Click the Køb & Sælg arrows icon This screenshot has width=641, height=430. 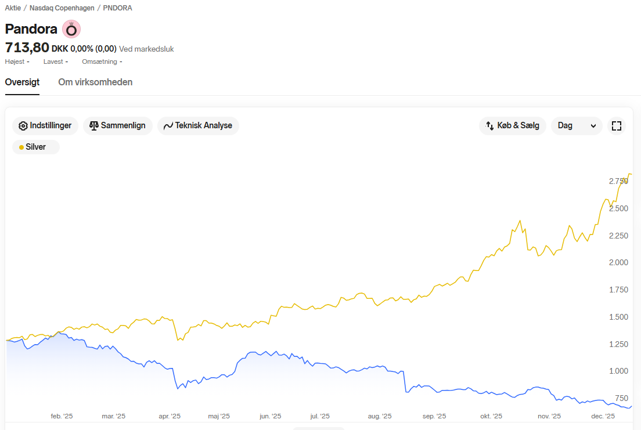click(x=489, y=125)
